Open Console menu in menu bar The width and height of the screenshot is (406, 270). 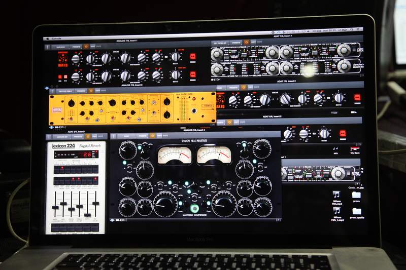[x=56, y=39]
